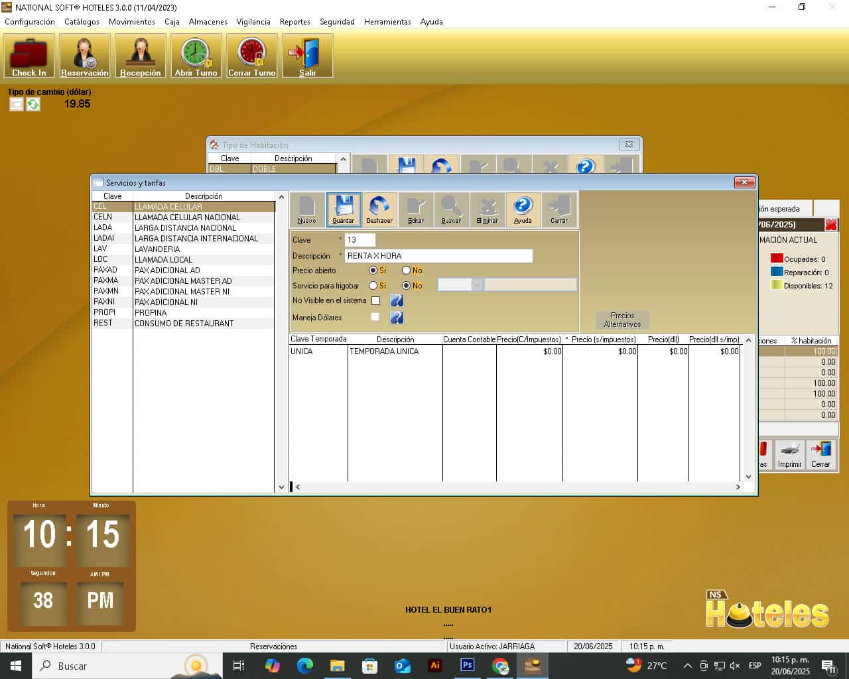This screenshot has height=679, width=849.
Task: Open the Catálogos menu
Action: (x=82, y=22)
